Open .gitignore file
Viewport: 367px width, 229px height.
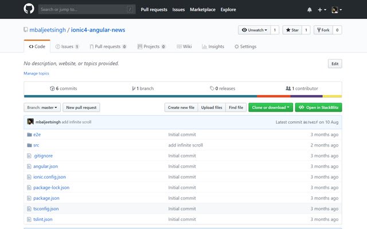point(43,156)
